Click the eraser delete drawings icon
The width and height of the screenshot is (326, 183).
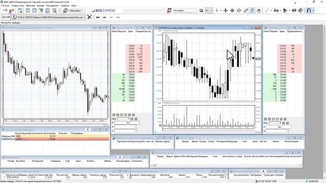pyautogui.click(x=301, y=10)
